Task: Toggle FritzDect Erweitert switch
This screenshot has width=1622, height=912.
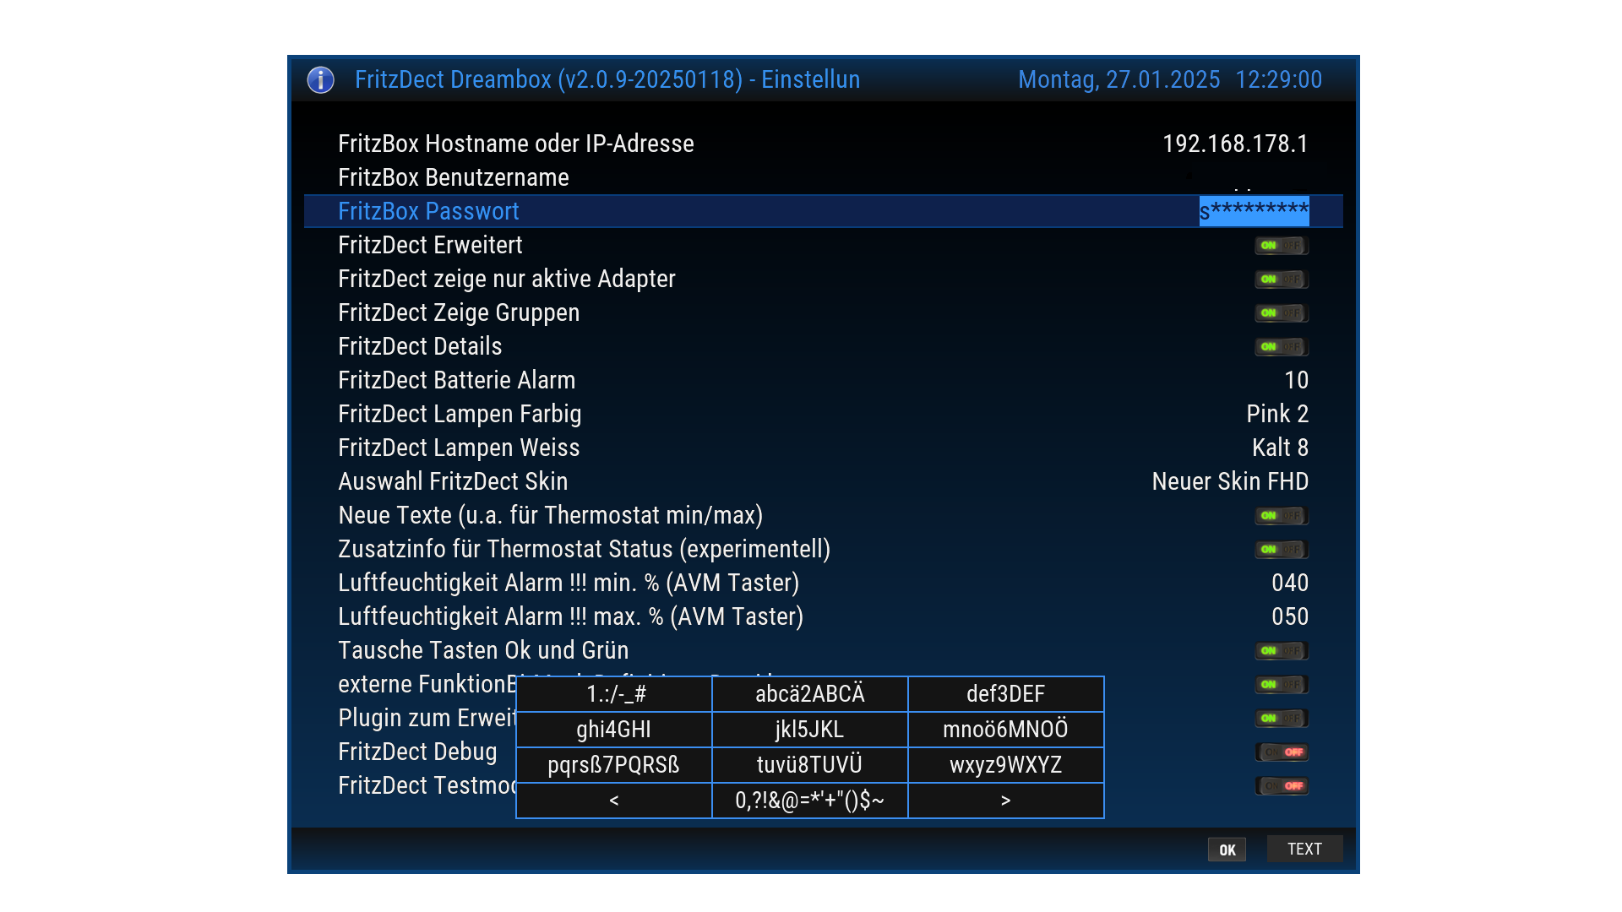Action: (x=1281, y=246)
